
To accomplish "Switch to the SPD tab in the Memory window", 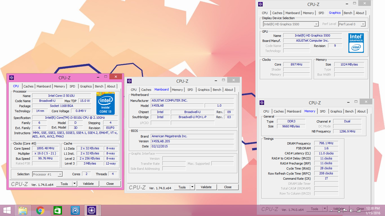I will tap(323, 111).
